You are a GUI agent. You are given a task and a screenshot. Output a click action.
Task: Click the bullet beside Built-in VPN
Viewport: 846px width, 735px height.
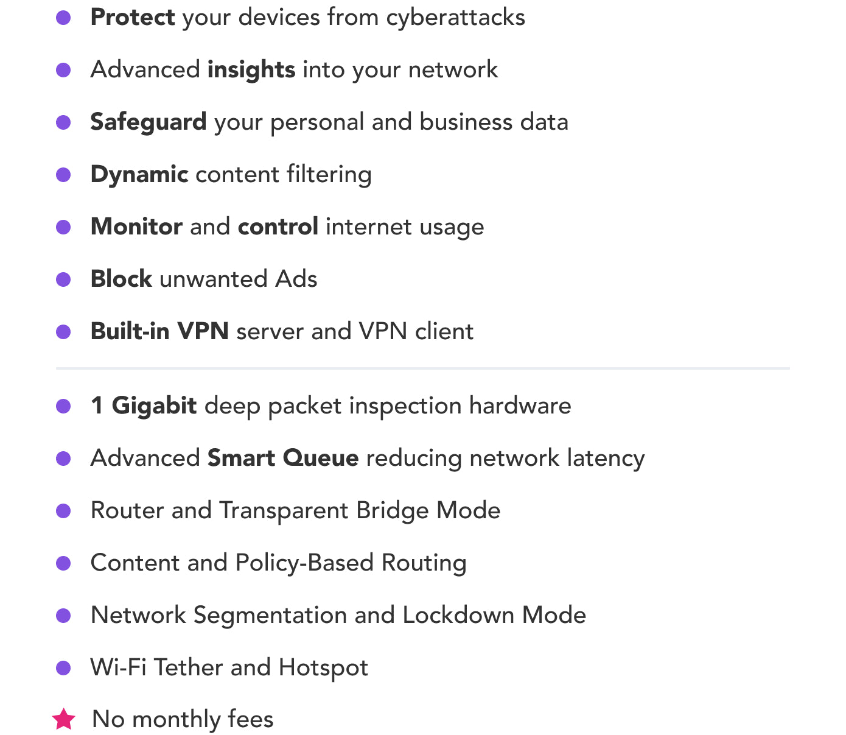point(63,332)
